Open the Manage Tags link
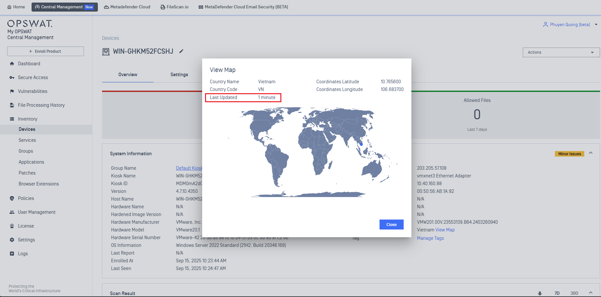The height and width of the screenshot is (297, 601). (430, 238)
